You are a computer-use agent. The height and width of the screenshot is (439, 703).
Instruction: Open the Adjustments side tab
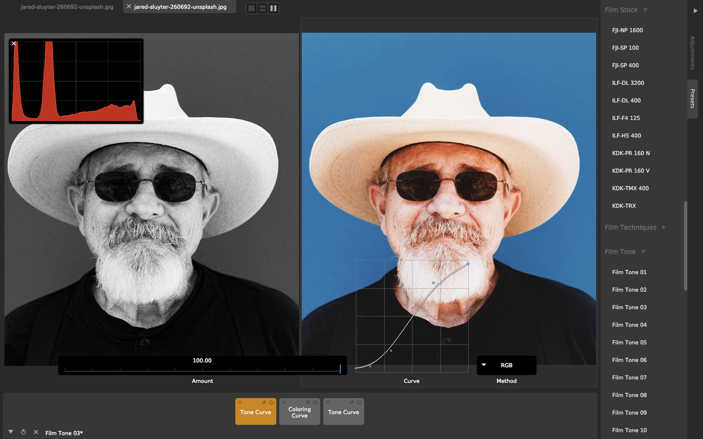[x=692, y=53]
